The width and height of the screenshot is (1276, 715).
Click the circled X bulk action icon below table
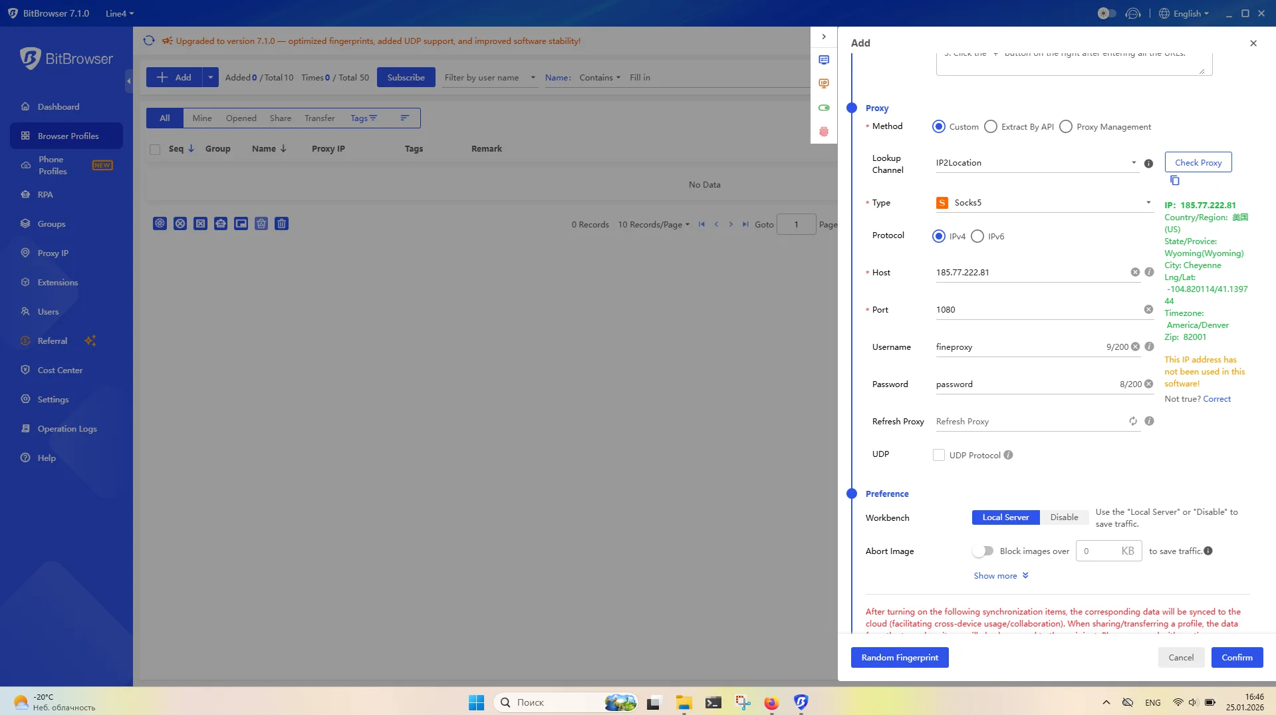[180, 223]
